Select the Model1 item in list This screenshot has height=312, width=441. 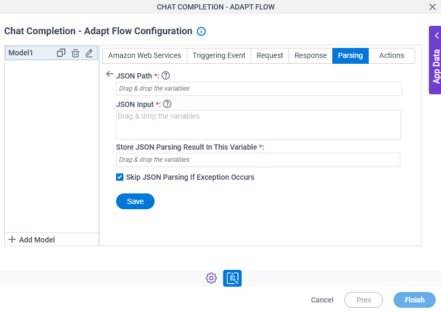click(52, 53)
